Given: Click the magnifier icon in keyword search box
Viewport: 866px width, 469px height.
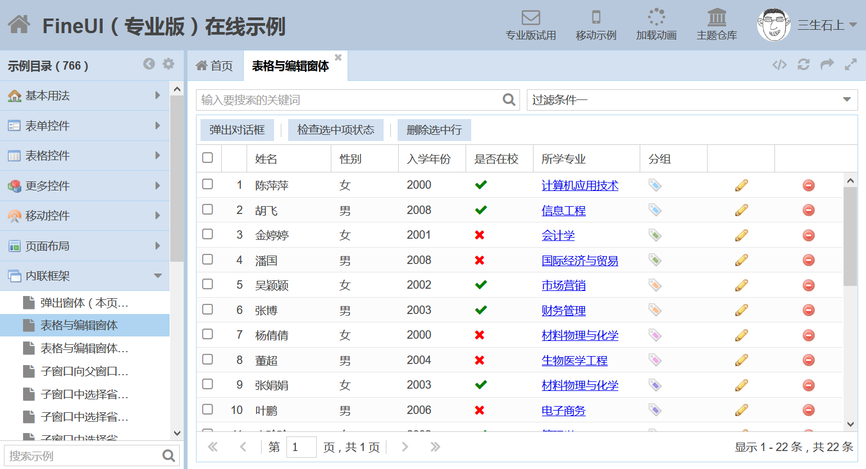Looking at the screenshot, I should [509, 100].
